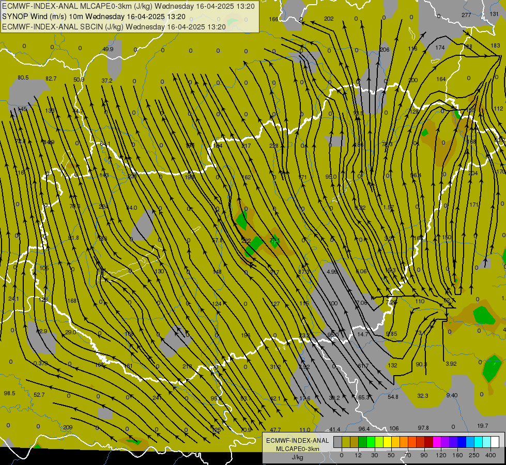
Task: Click the 'ECMWF-INDEX-ANAL MLCAPE0-3km' title line
Action: (128, 6)
